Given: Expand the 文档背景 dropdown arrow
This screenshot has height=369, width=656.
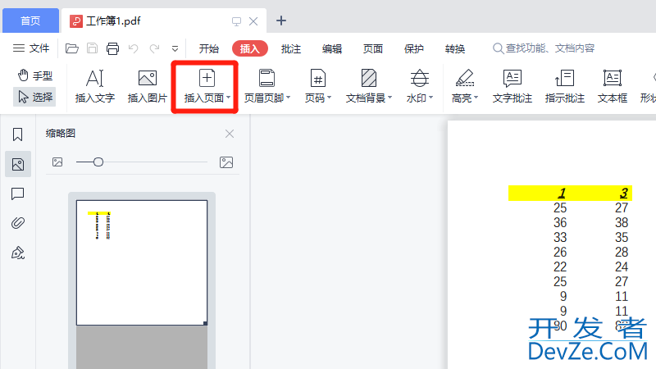Looking at the screenshot, I should coord(390,98).
